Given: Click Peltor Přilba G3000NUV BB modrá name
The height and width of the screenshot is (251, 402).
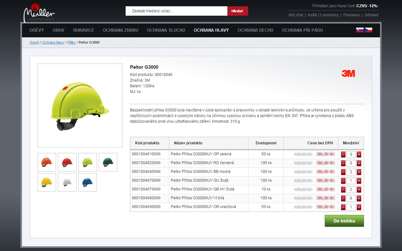Looking at the screenshot, I should click(201, 172).
